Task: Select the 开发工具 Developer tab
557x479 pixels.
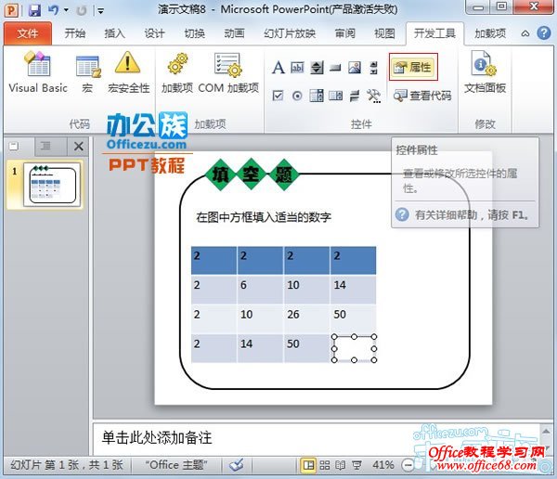Action: pyautogui.click(x=434, y=33)
